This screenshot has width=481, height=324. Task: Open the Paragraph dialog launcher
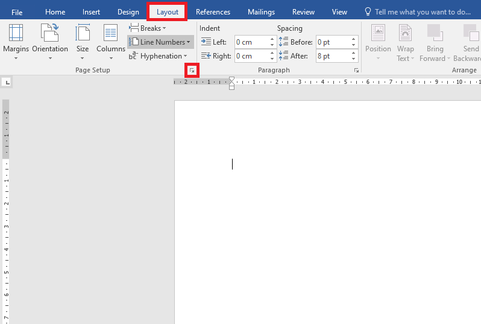click(357, 71)
